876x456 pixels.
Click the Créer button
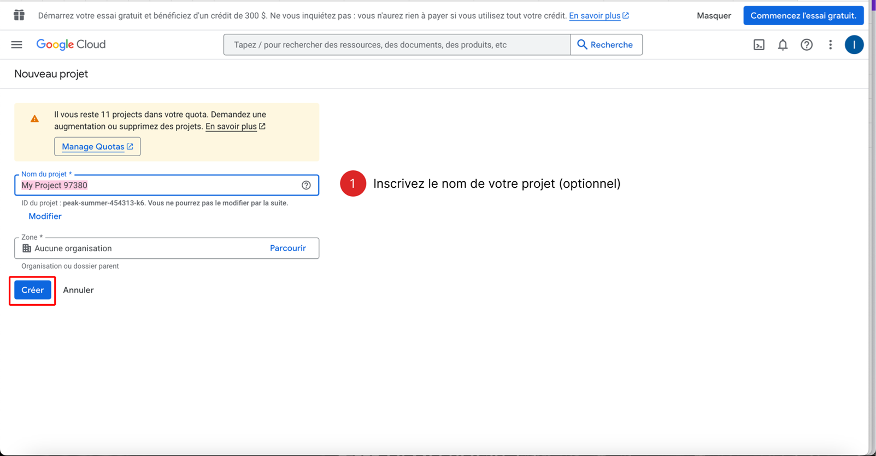[x=33, y=290]
